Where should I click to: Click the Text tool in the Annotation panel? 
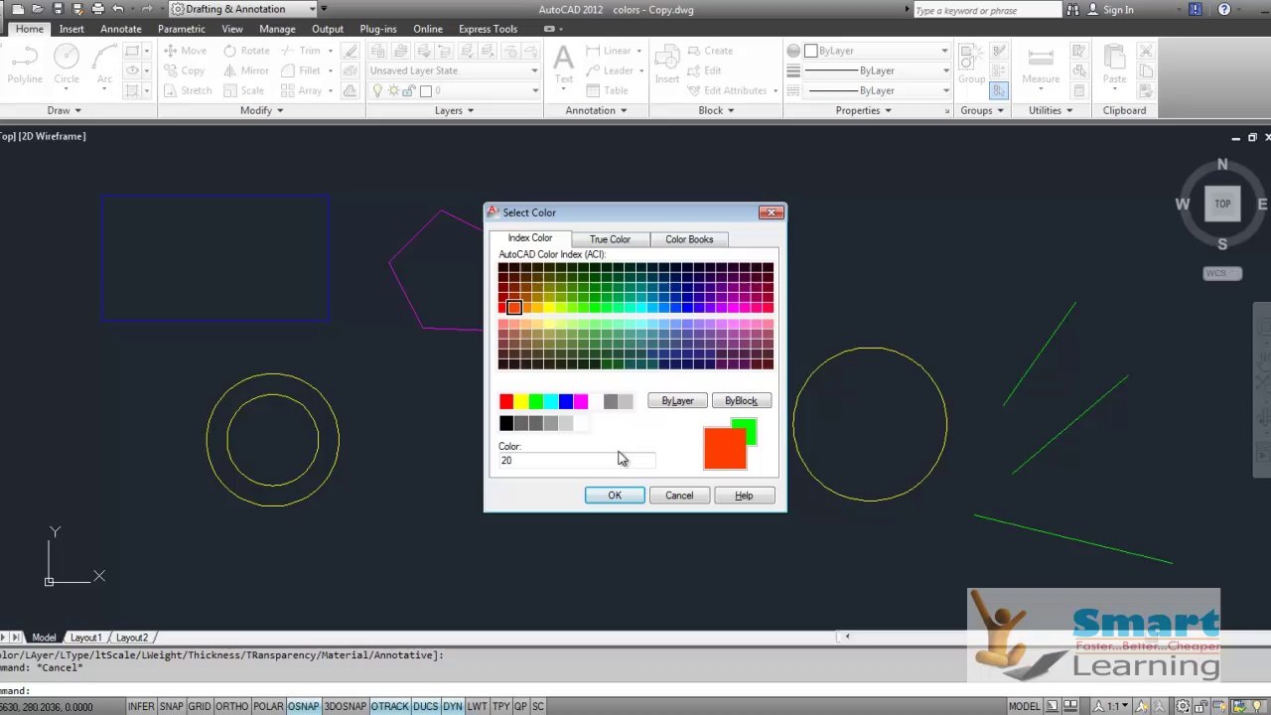pyautogui.click(x=563, y=66)
